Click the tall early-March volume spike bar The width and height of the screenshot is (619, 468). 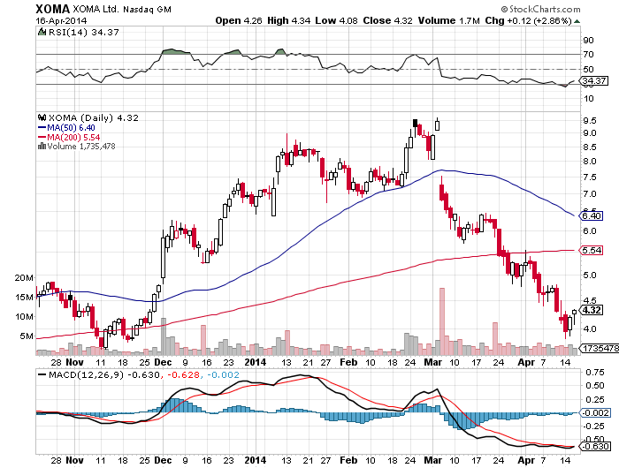[x=442, y=321]
